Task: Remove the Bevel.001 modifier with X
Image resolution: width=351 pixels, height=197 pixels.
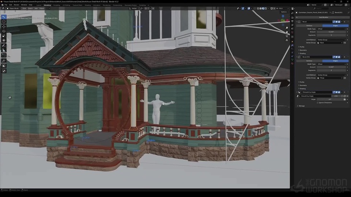Action: pos(344,57)
